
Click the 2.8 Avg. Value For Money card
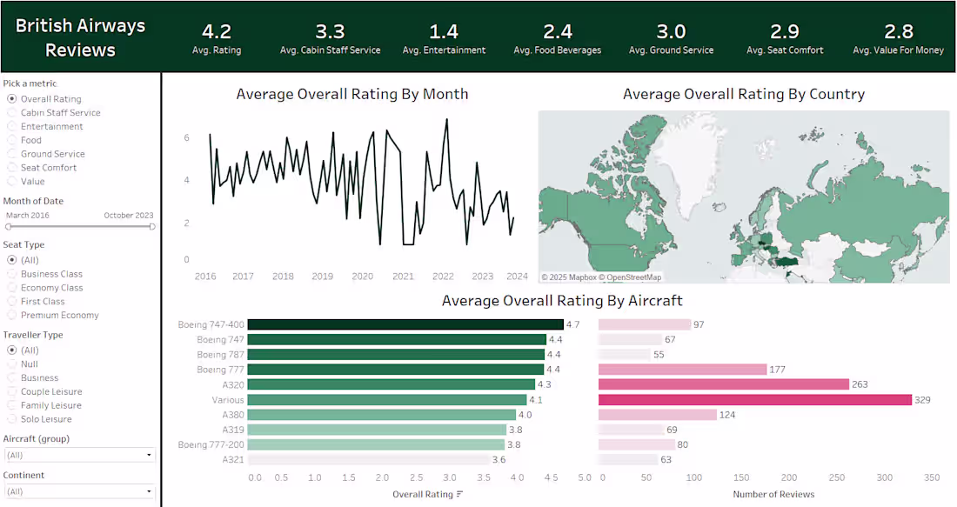click(899, 38)
